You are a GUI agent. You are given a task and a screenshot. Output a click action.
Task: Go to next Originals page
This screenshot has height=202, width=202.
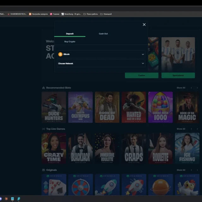tap(197, 170)
